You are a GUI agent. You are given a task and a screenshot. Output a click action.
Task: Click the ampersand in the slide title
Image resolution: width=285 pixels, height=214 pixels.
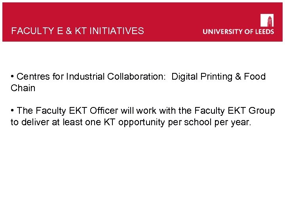68,31
